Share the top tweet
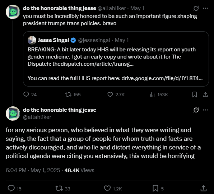 pyautogui.click(x=205, y=94)
